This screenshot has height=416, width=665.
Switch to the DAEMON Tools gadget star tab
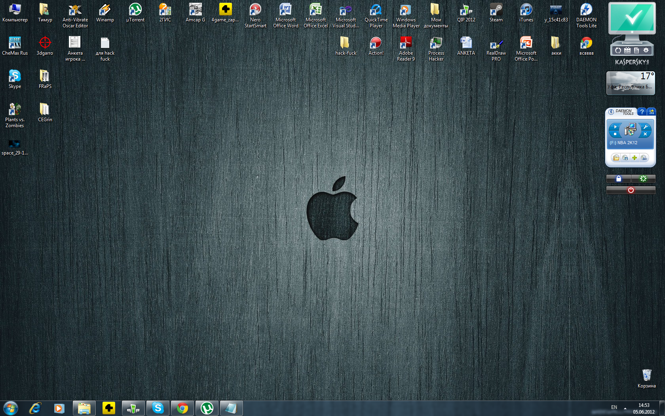pos(651,112)
